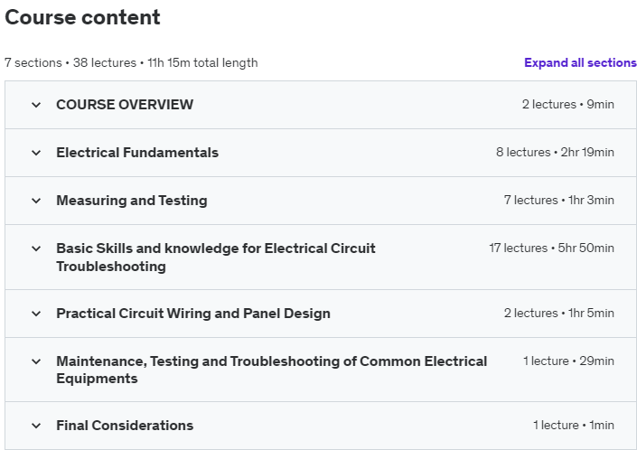Open Practical Circuit Wiring and Panel Design title
637x450 pixels.
click(x=193, y=314)
